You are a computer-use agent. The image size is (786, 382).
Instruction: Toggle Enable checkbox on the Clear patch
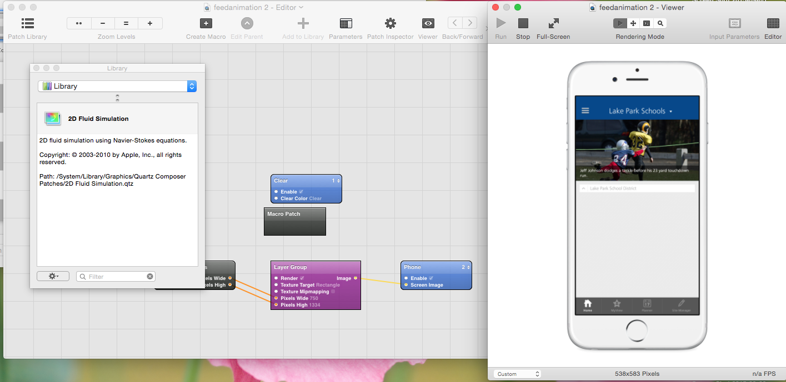[x=301, y=192]
